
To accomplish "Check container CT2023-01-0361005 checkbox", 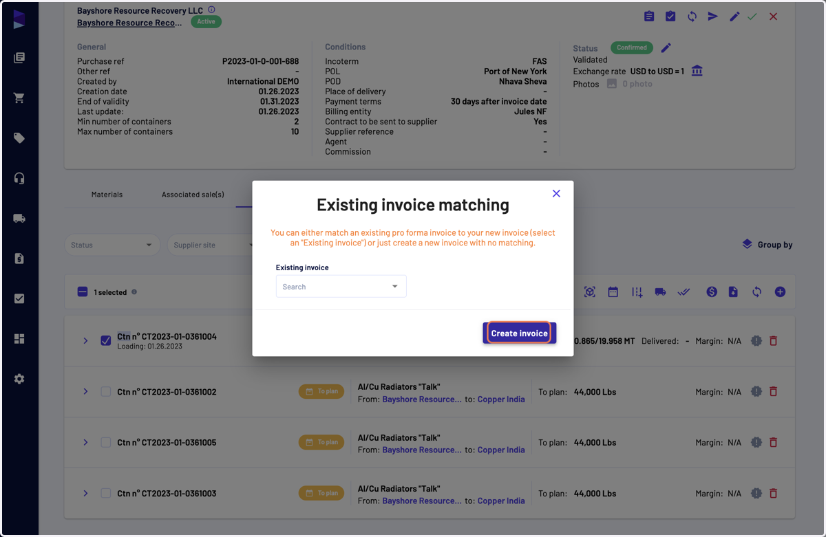I will [106, 442].
